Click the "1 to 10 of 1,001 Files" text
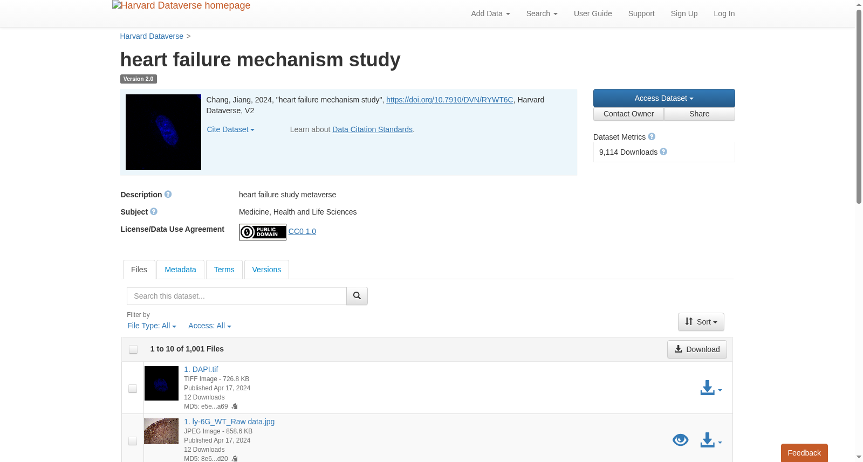 point(187,349)
